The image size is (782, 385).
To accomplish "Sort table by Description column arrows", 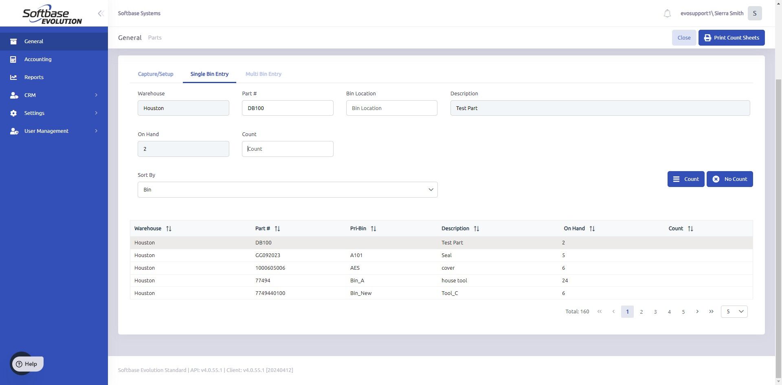I will click(x=477, y=229).
